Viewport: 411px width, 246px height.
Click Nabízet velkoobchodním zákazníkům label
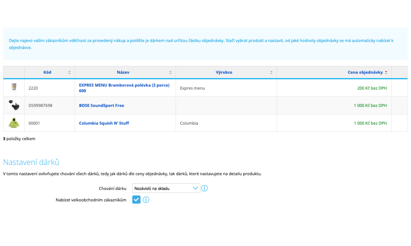click(x=91, y=200)
